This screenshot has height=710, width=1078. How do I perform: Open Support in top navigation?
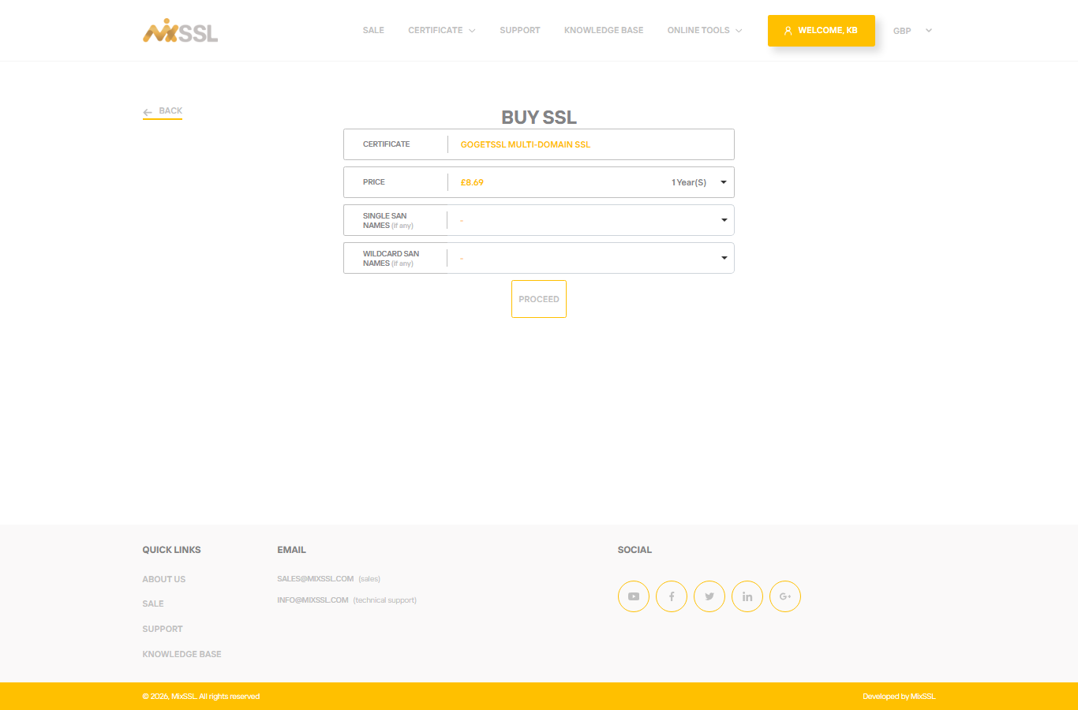(x=520, y=31)
